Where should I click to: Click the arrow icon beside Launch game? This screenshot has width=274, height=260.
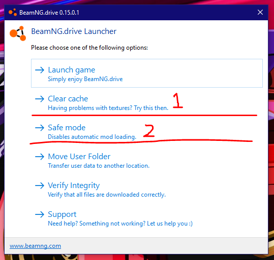40,70
